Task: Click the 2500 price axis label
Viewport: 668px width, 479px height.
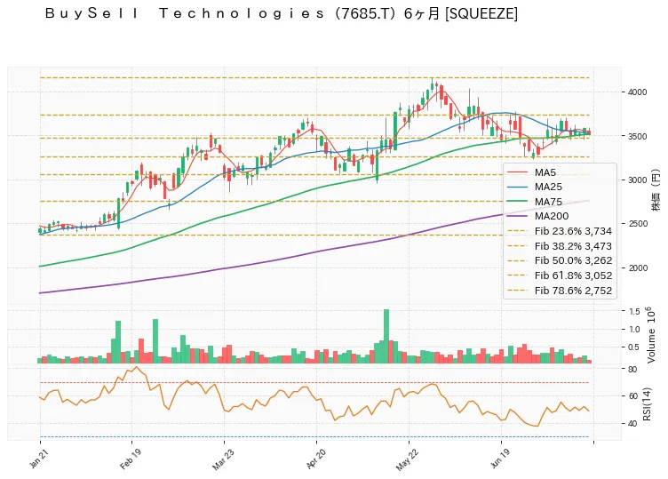Action: coord(637,224)
